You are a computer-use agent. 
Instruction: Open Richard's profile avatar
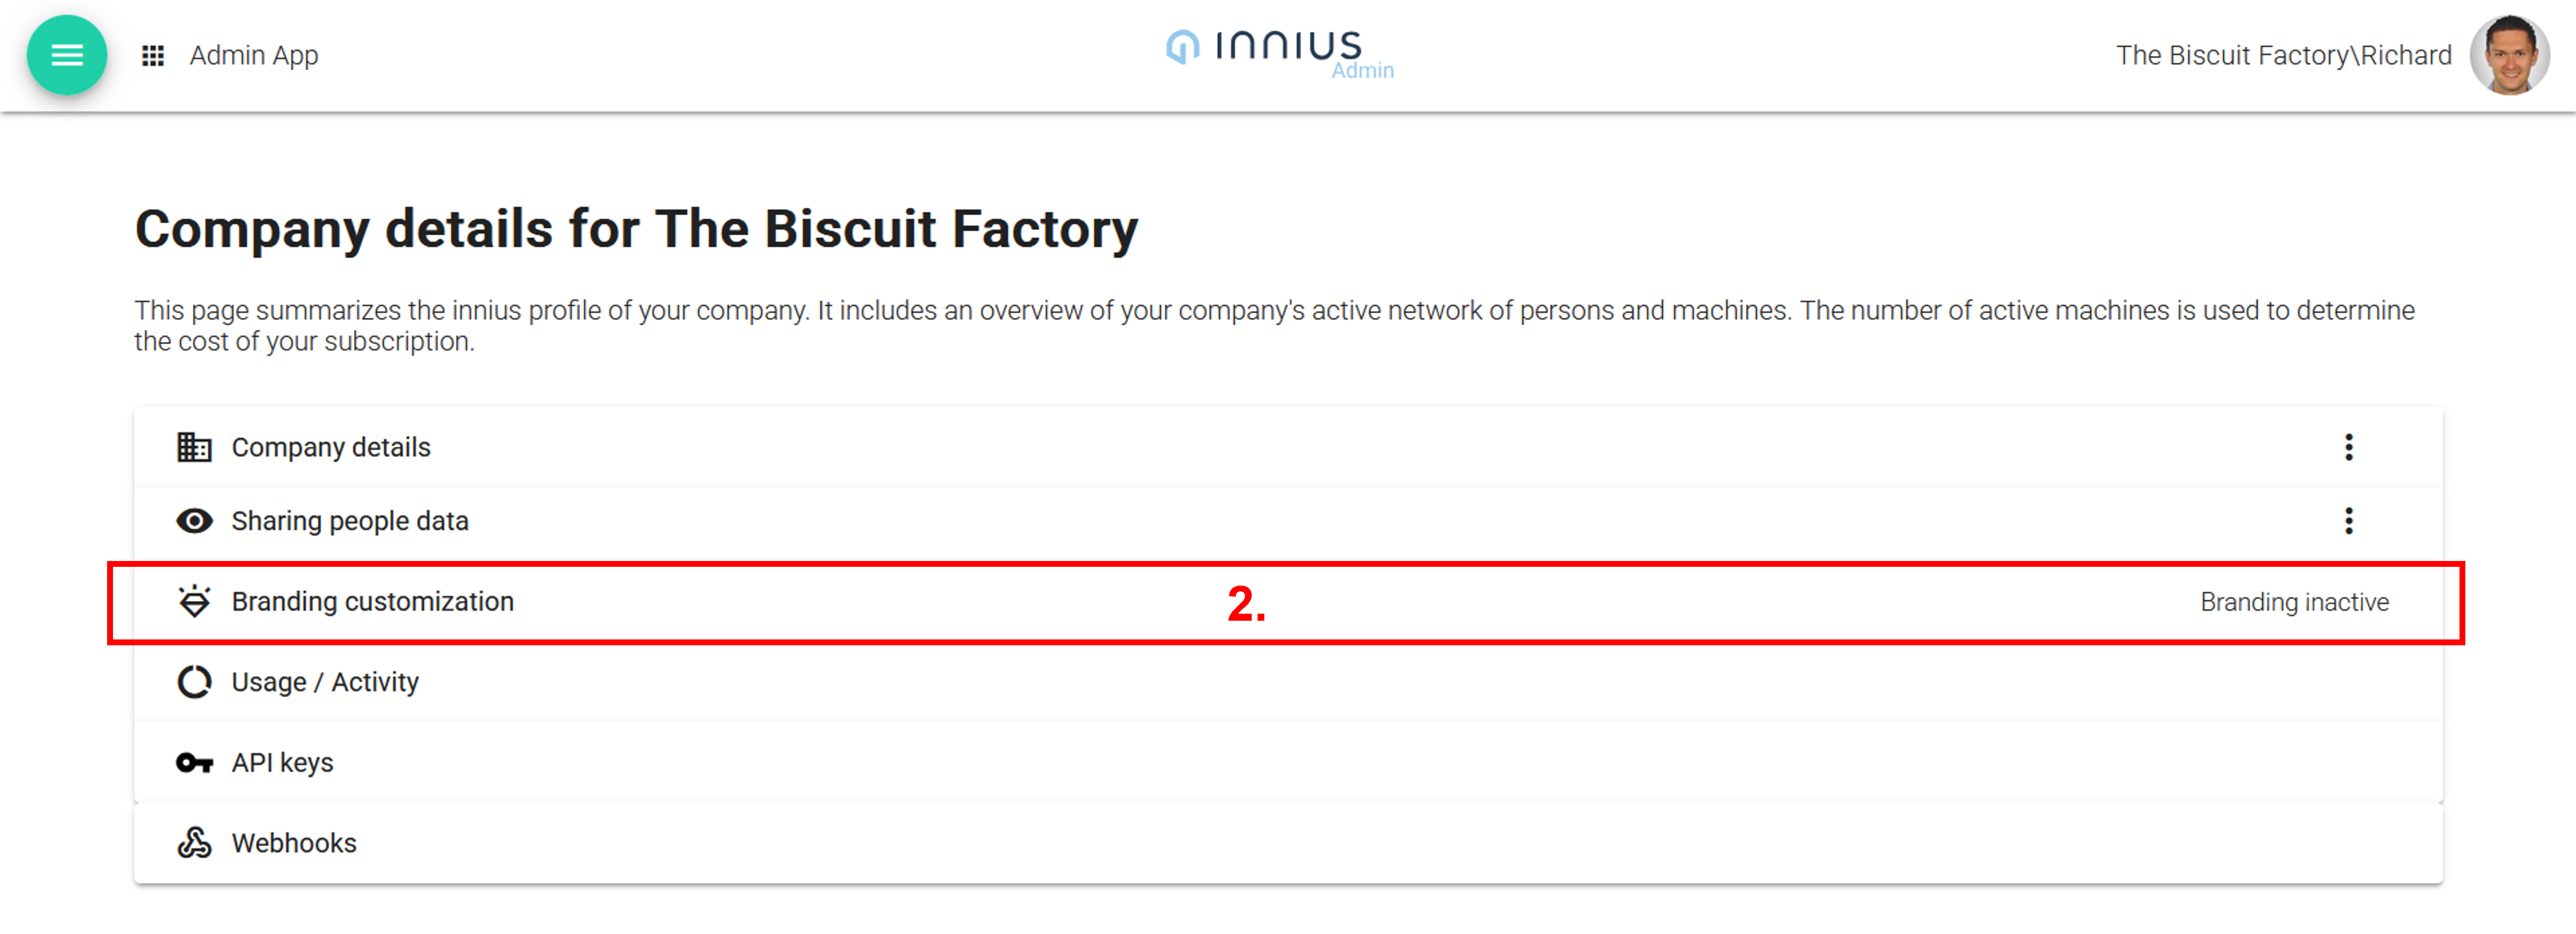2508,55
